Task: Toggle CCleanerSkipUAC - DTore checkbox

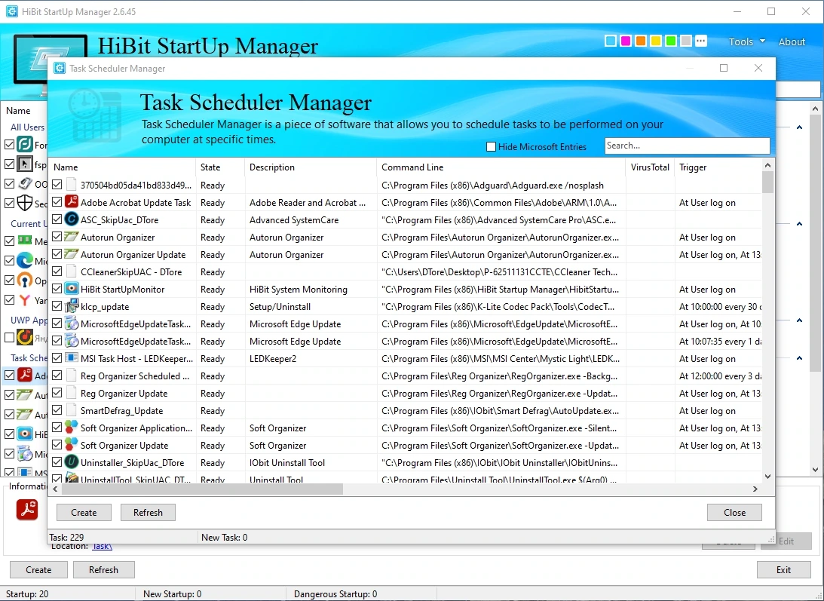Action: [x=57, y=271]
